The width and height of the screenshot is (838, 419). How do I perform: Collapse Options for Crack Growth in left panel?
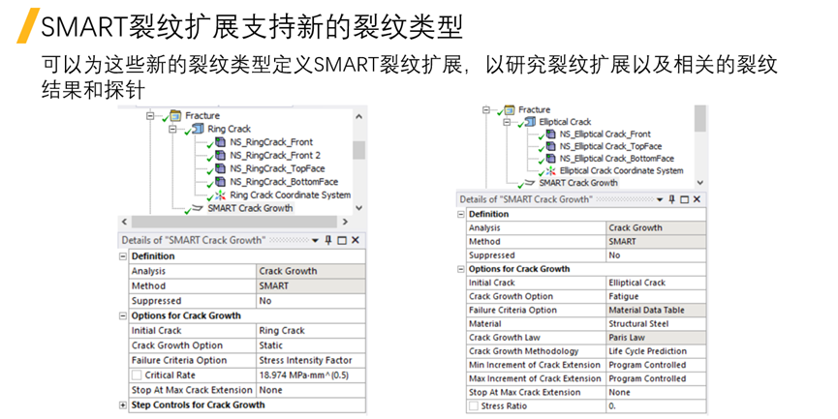[123, 316]
